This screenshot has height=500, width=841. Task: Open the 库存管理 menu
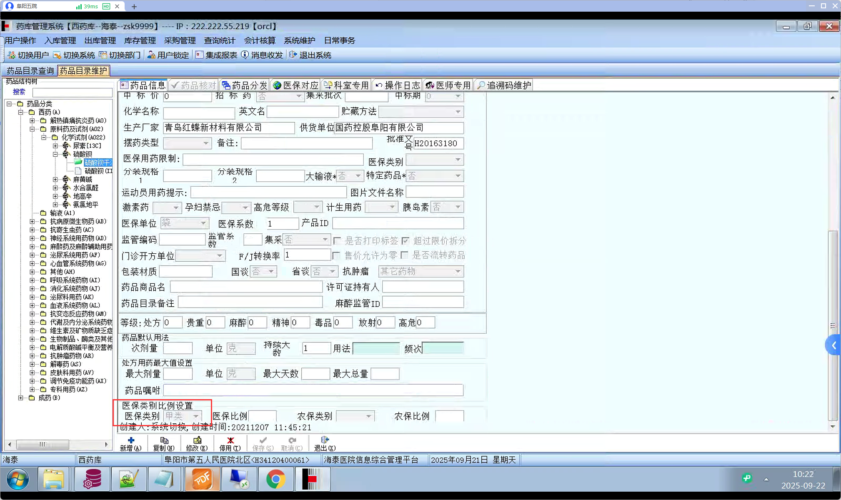(140, 40)
